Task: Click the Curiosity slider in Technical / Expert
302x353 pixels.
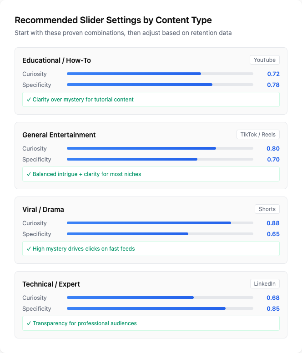Action: [x=160, y=298]
